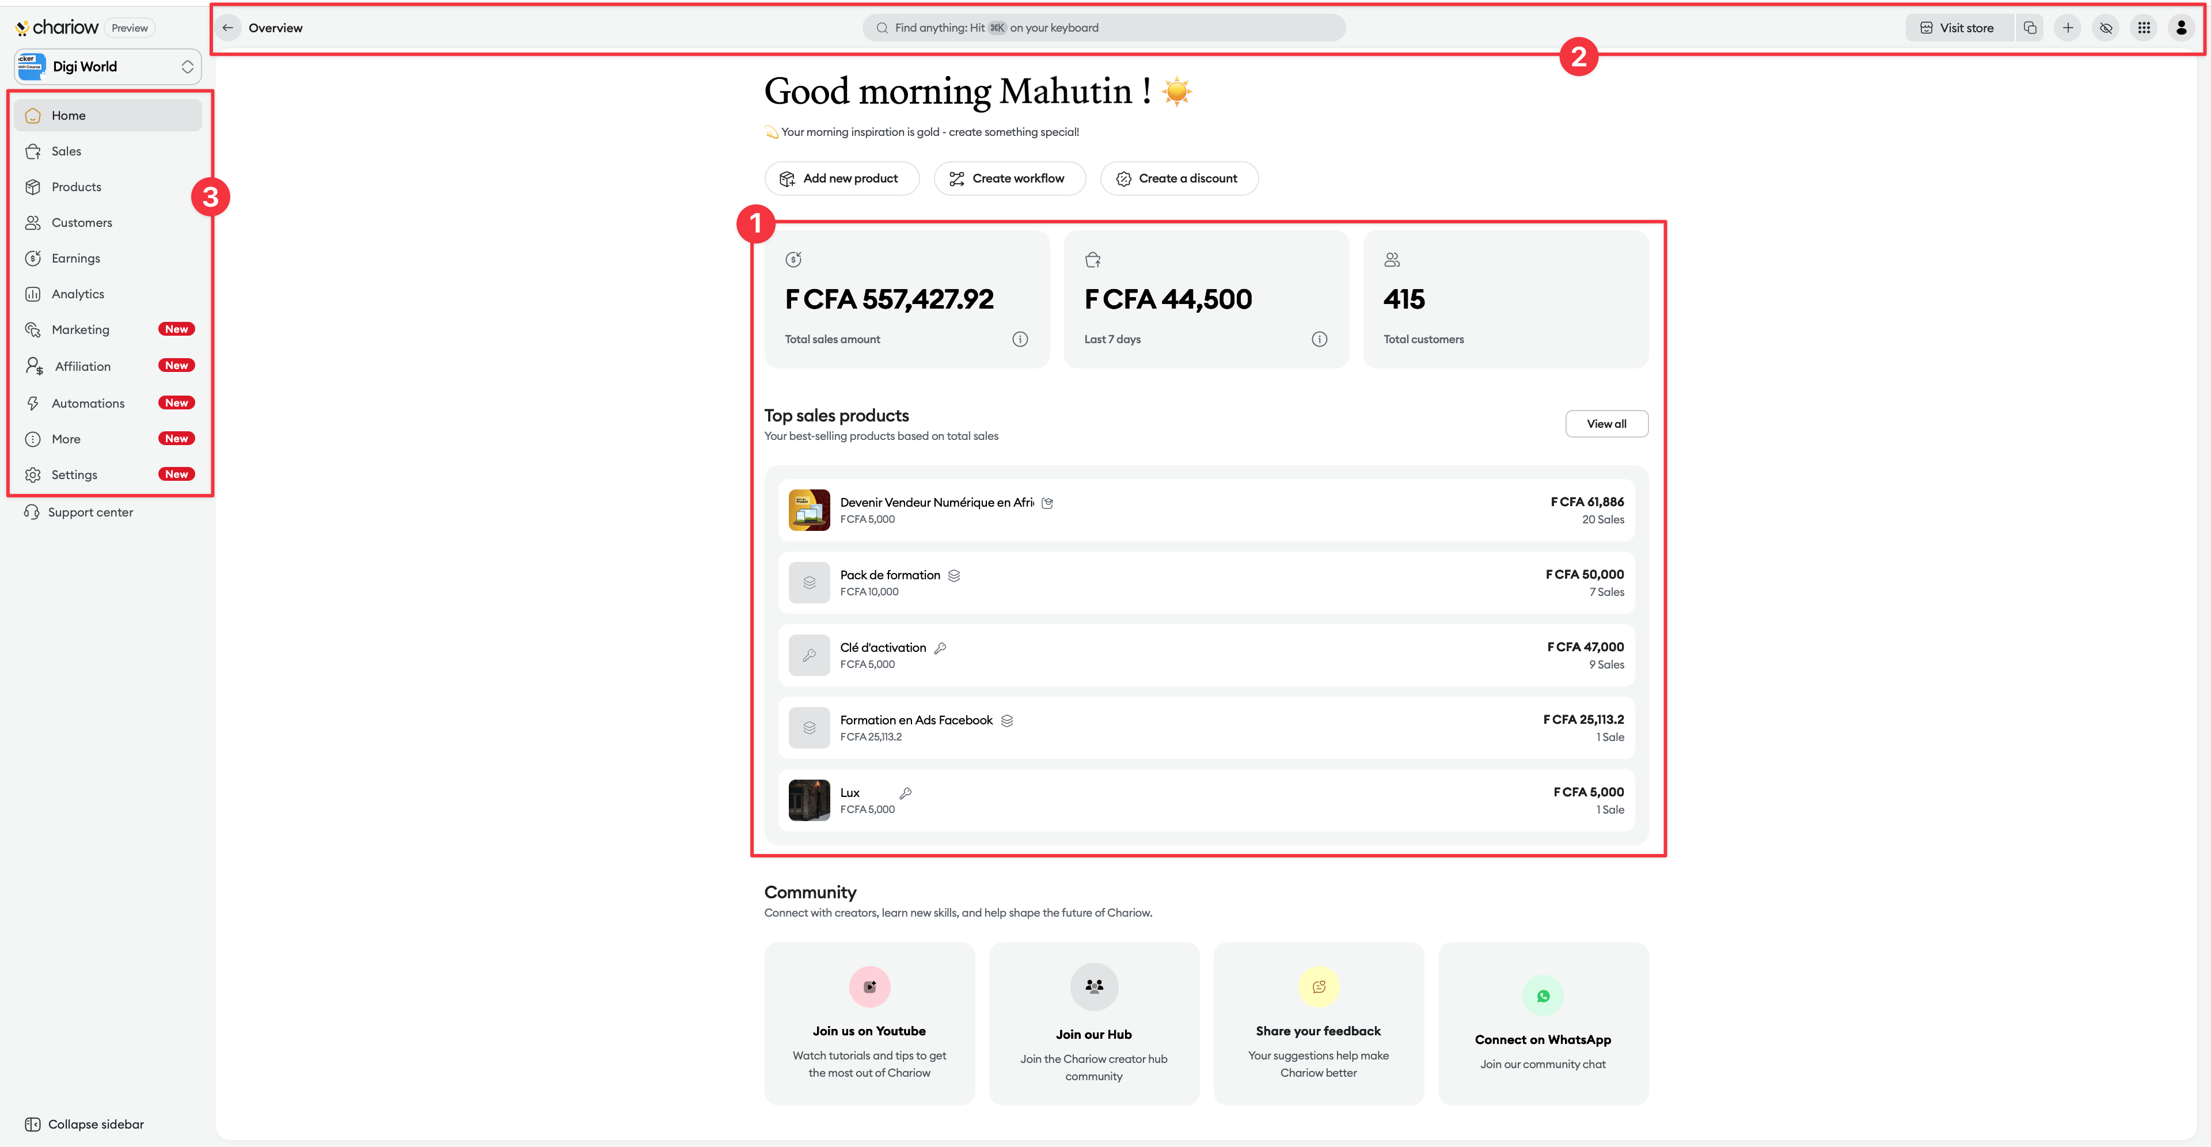Open the user profile avatar

coord(2181,28)
